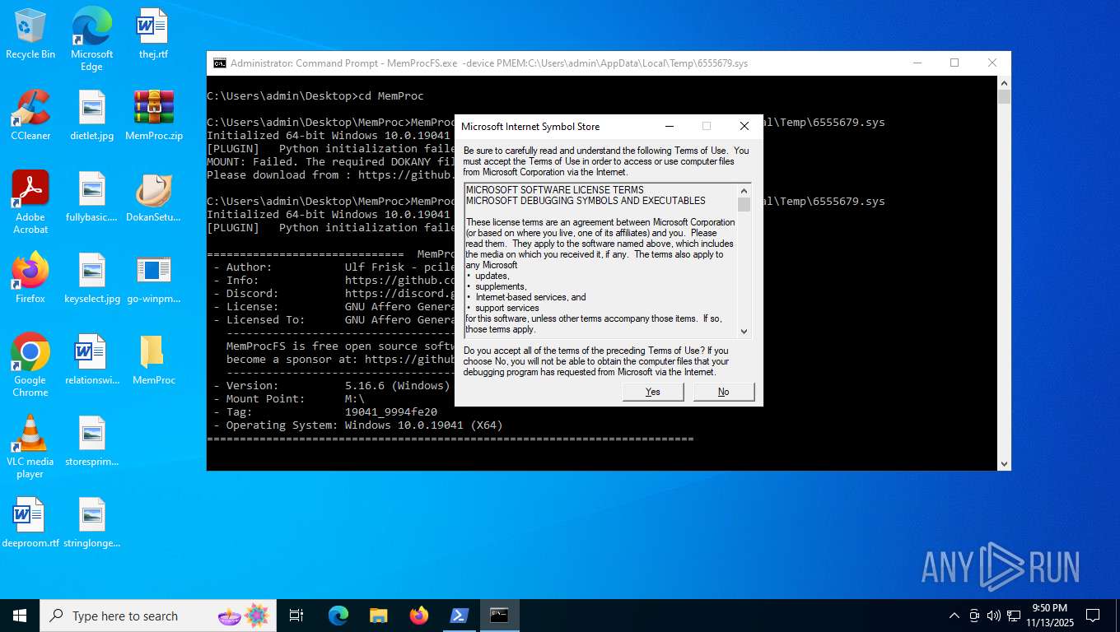
Task: Click the 'Operating System: Windows 10.0.19041' line
Action: [358, 425]
